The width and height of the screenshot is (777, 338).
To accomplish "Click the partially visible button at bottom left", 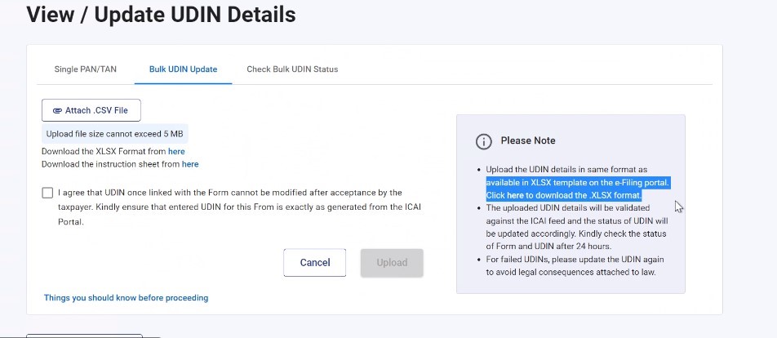I will [x=84, y=335].
